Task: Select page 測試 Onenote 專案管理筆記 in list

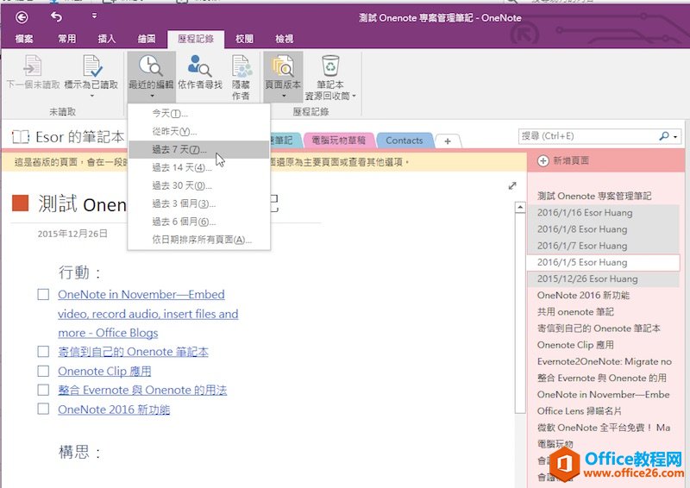Action: [594, 197]
